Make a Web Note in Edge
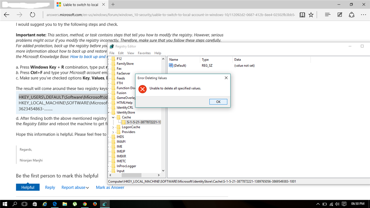Viewport: 370px width, 208px height. pos(340,15)
